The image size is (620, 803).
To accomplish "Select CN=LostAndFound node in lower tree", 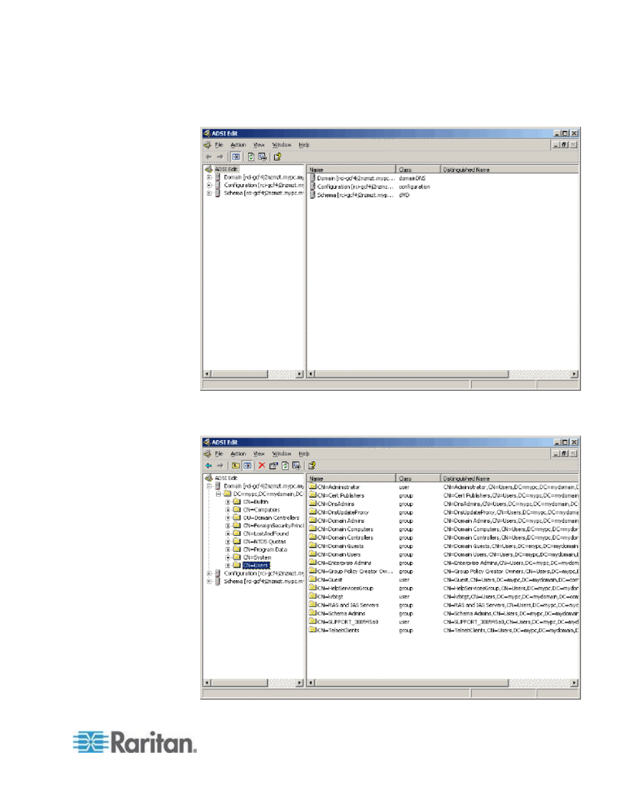I will click(x=266, y=534).
